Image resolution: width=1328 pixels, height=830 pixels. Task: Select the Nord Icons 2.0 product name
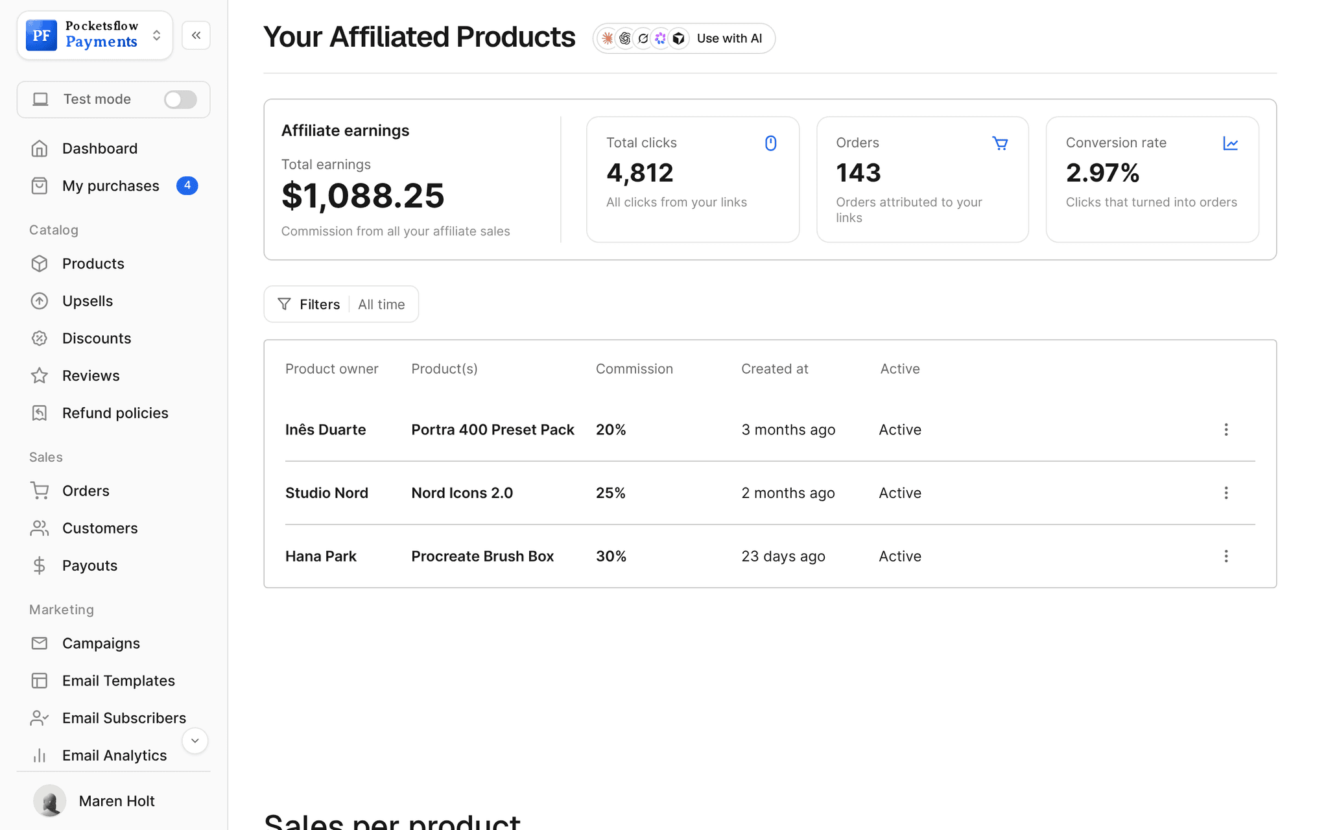[462, 493]
